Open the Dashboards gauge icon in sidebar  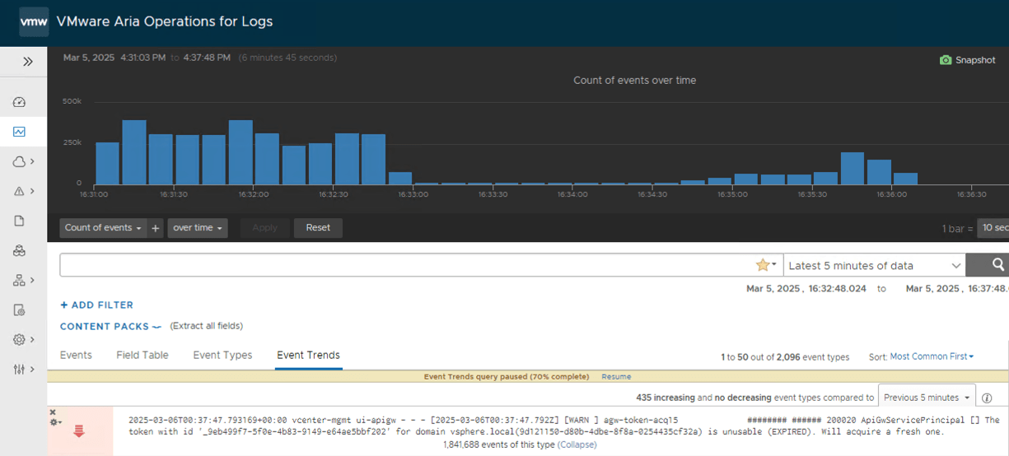(x=20, y=102)
